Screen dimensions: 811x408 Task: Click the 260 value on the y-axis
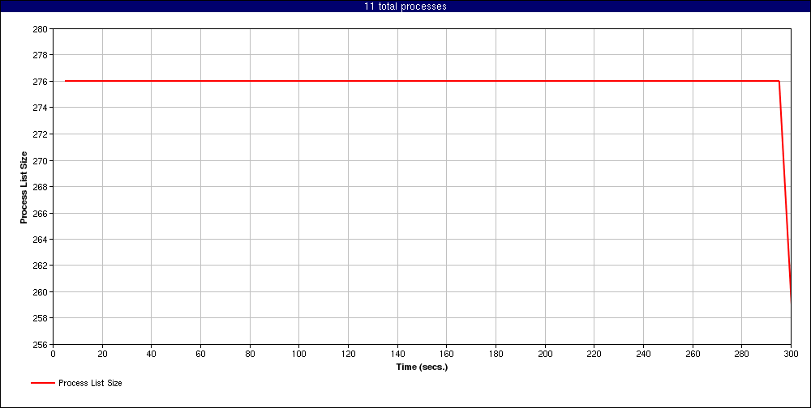41,291
